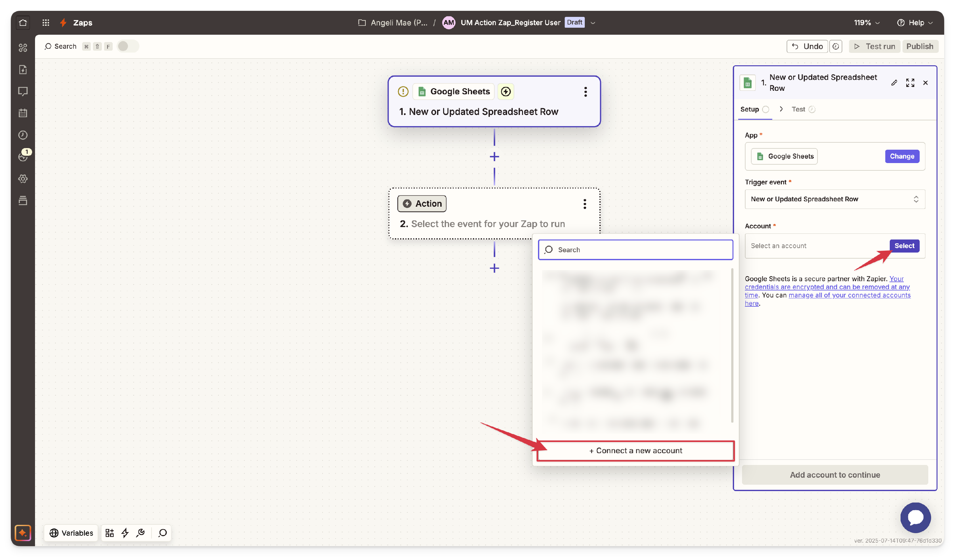955x557 pixels.
Task: Click Connect a new account
Action: pyautogui.click(x=635, y=450)
